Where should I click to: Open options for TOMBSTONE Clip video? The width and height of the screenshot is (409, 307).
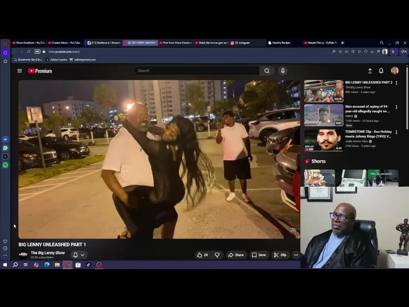pyautogui.click(x=397, y=132)
